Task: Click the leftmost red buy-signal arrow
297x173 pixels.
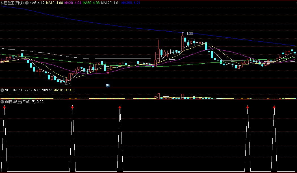Action: 4,107
